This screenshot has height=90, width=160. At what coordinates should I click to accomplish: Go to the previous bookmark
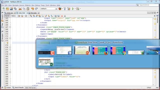46,16
